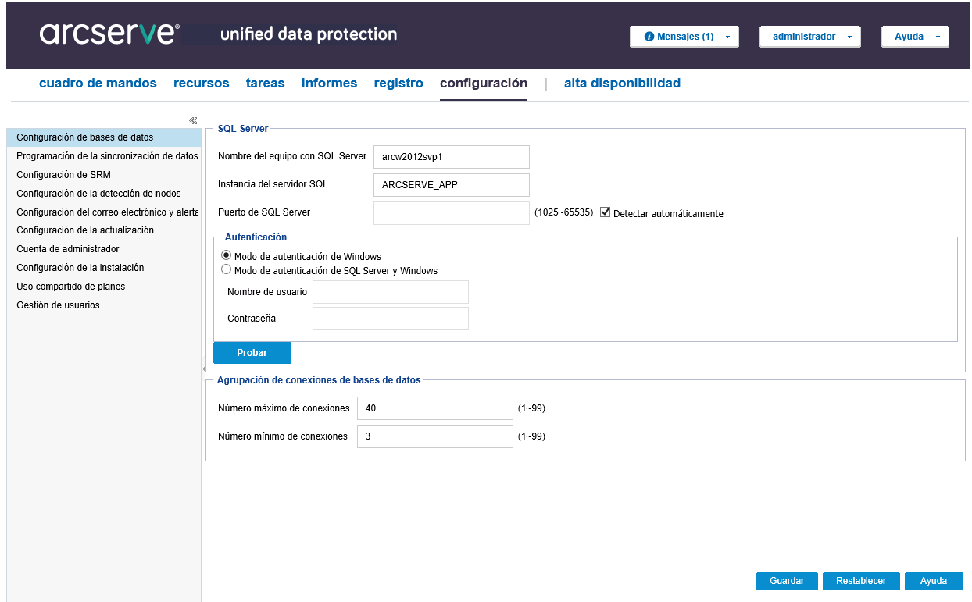Open the alta disponibilidad tab

(622, 83)
